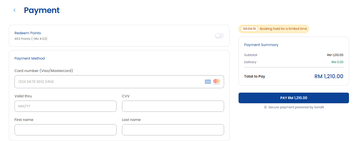
Task: Click the Delivery RM 0.00 value
Action: coord(337,62)
